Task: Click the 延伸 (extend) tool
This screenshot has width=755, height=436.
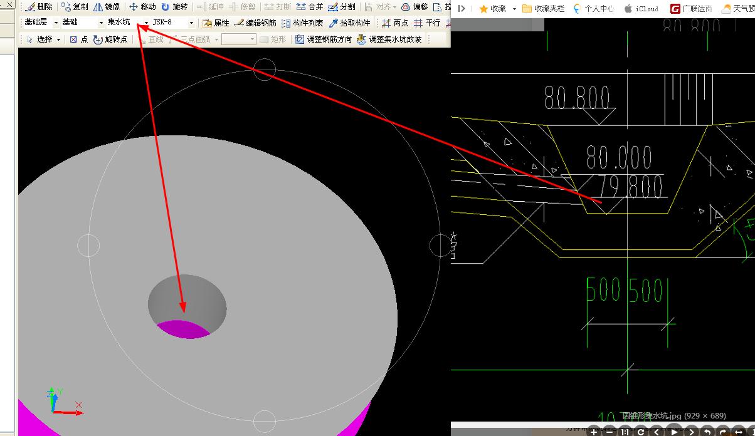Action: [x=210, y=7]
